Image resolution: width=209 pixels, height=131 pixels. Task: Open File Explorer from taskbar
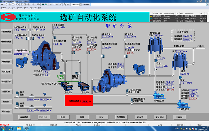(x=19, y=129)
